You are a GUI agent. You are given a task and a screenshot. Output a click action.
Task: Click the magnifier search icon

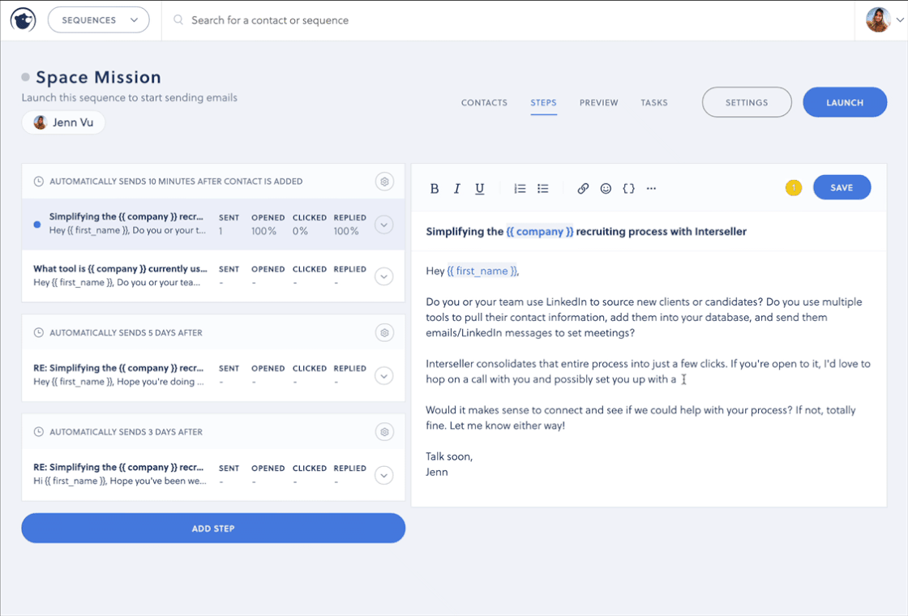click(178, 20)
